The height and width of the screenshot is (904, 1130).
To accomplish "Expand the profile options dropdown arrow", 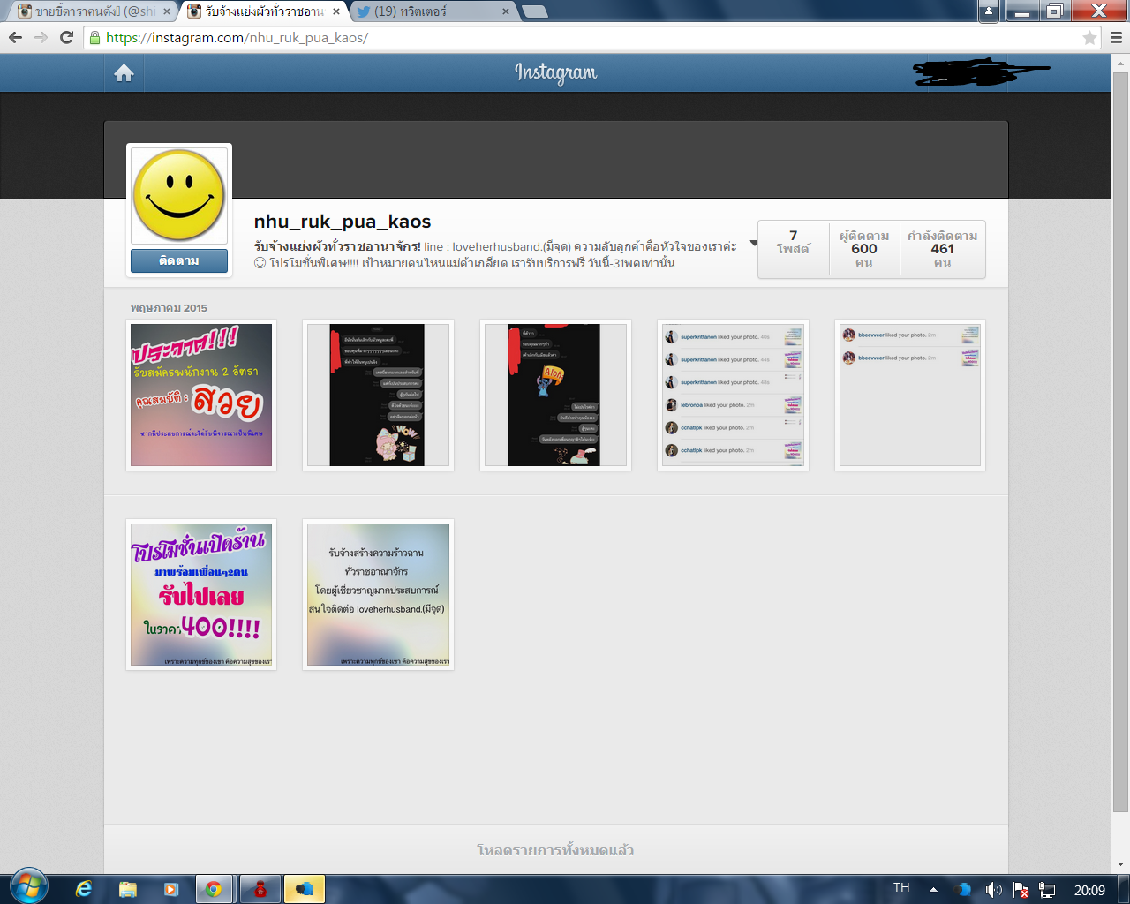I will coord(753,244).
